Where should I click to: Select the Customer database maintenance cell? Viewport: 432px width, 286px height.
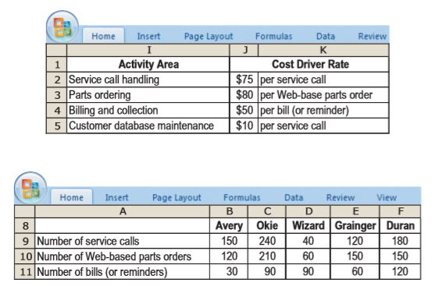148,125
